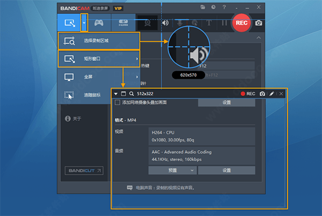Click the F12 hotkey field
Screen dimensions: 322x216
(x=227, y=66)
